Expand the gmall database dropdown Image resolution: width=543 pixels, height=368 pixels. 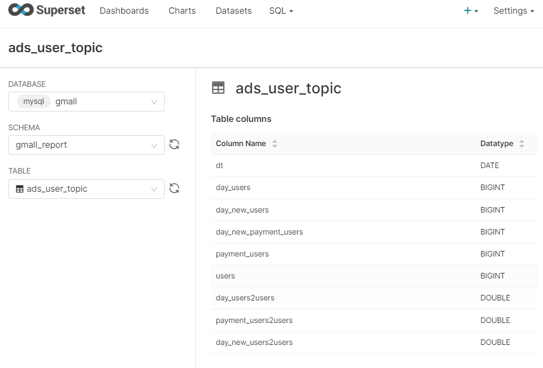click(154, 102)
